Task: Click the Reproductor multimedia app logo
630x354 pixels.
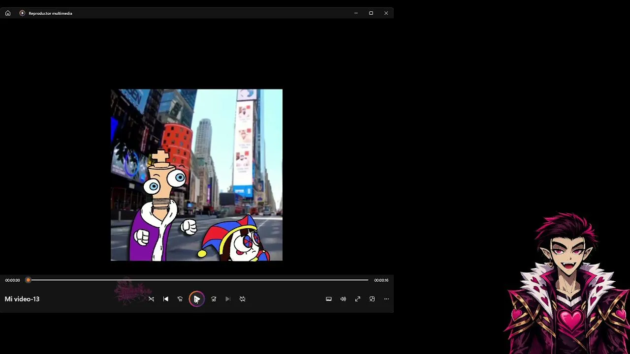Action: point(22,13)
